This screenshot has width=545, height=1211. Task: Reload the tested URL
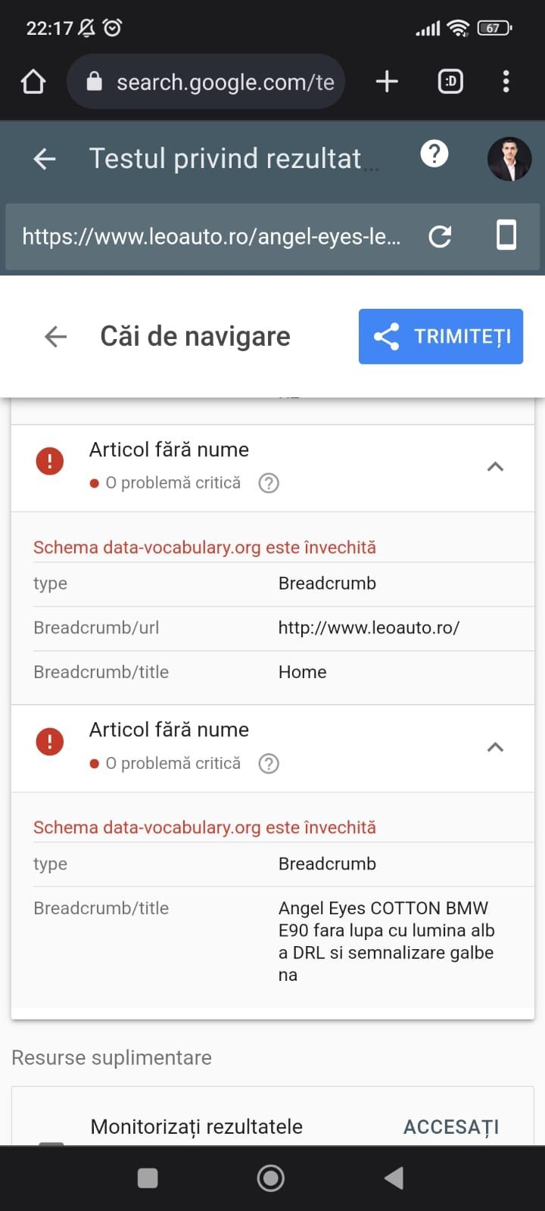[440, 237]
